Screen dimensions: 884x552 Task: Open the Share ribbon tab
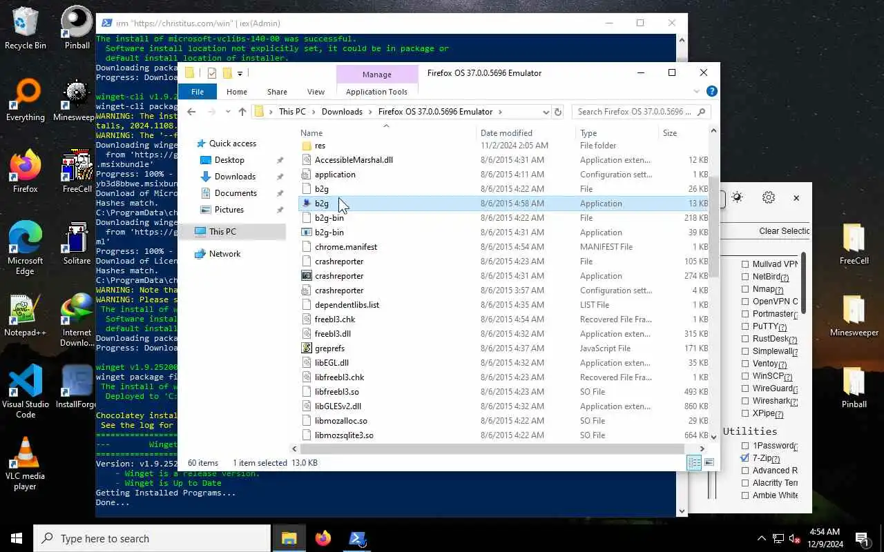pos(277,92)
